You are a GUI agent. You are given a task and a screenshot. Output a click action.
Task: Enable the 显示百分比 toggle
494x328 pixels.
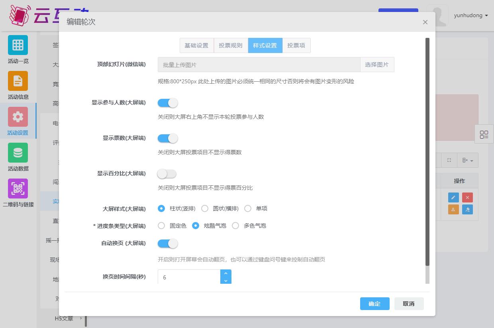point(167,174)
